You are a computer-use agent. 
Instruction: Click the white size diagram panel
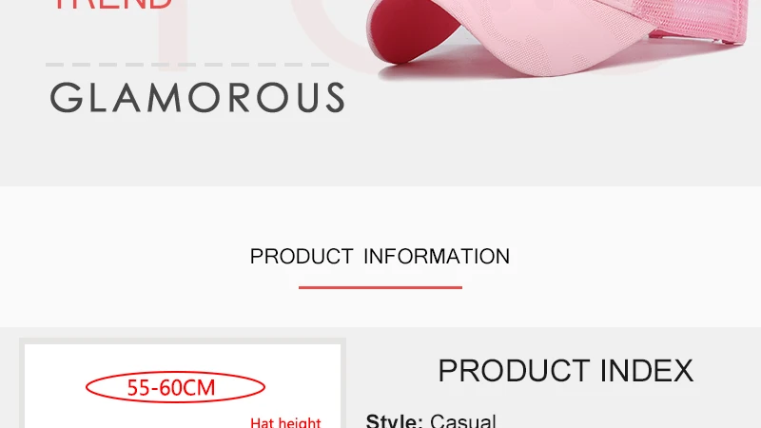[x=183, y=386]
